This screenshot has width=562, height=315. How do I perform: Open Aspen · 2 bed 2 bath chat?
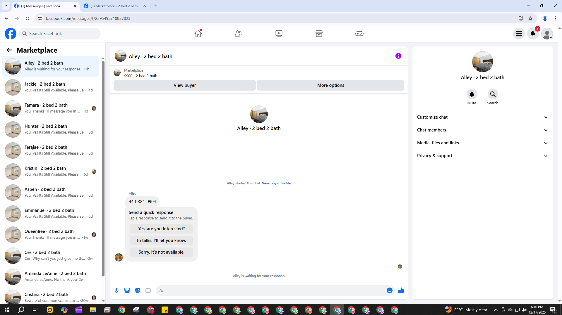tap(51, 193)
